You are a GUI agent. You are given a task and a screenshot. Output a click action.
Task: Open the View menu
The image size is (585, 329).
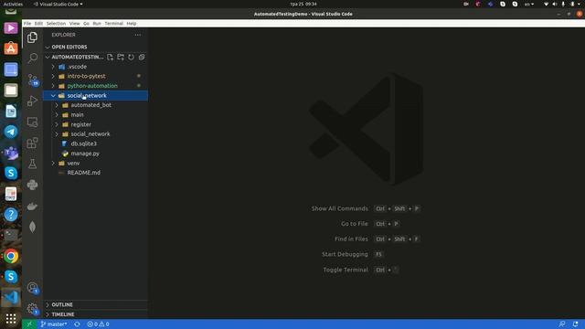(75, 23)
